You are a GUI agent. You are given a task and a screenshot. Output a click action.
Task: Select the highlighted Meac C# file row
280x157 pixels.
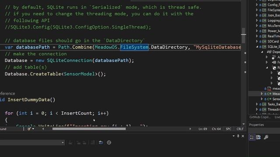click(264, 94)
